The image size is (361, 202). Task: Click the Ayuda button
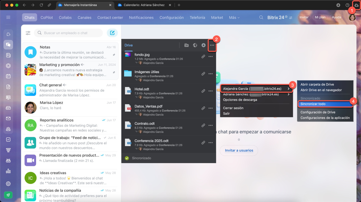[336, 17]
